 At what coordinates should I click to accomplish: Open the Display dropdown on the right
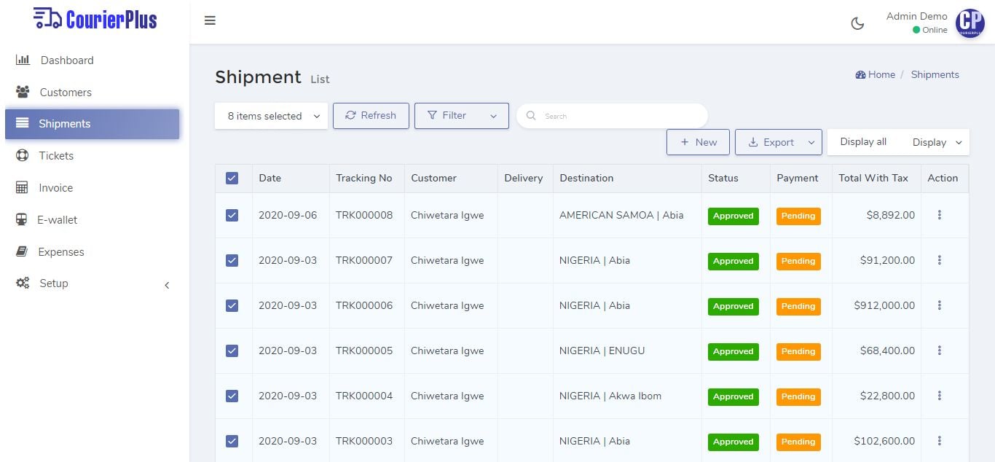point(936,142)
